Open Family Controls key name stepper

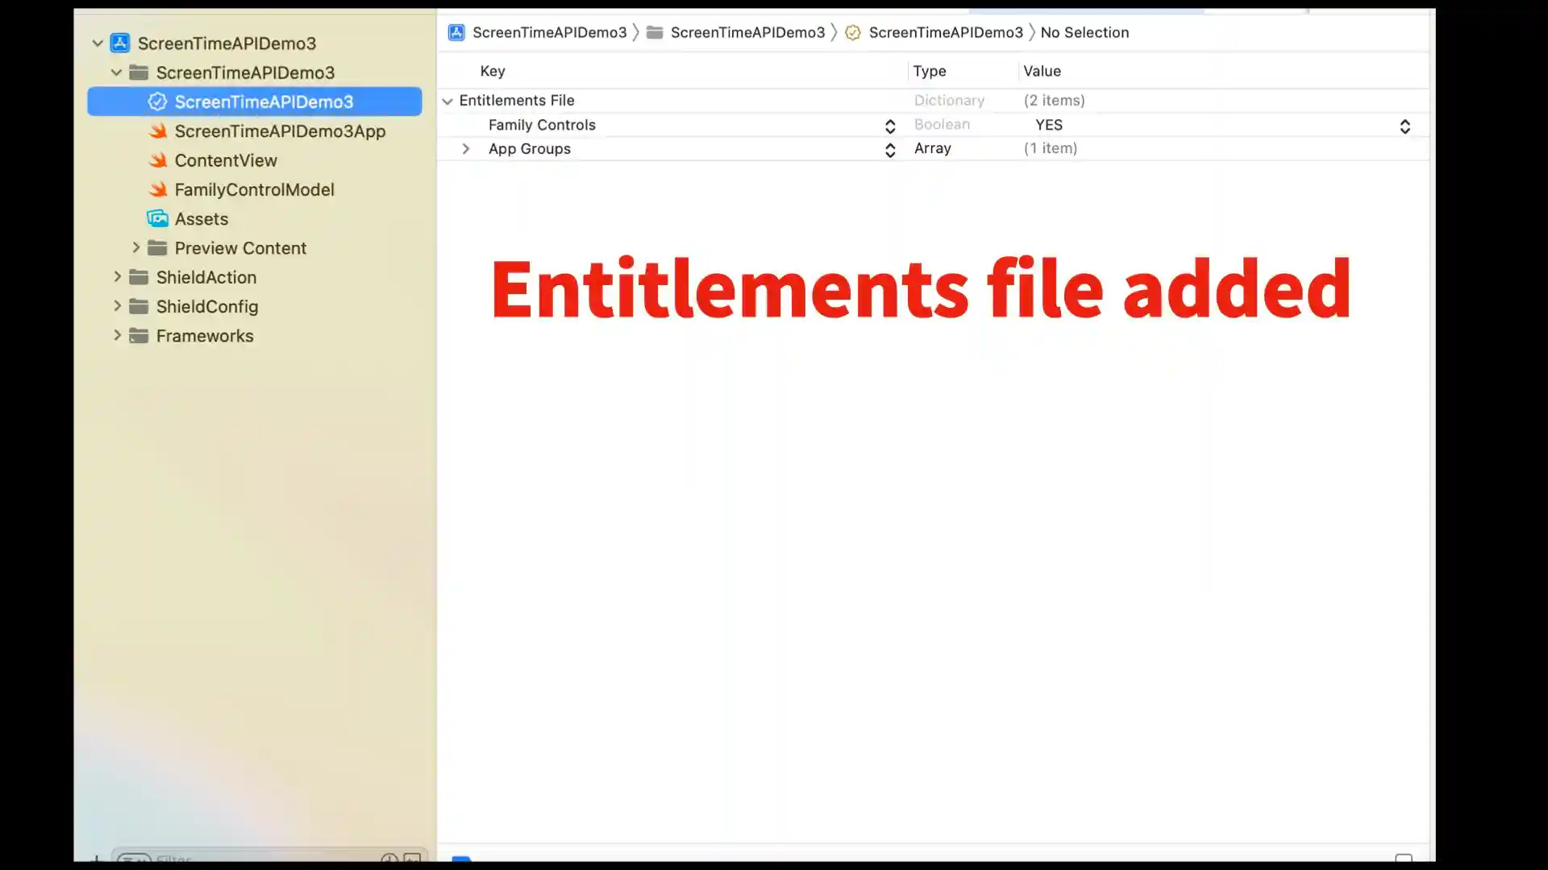click(x=889, y=126)
